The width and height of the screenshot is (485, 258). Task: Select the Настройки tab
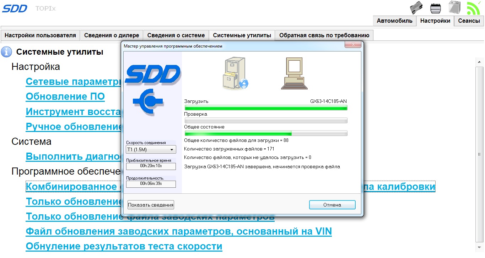click(435, 21)
